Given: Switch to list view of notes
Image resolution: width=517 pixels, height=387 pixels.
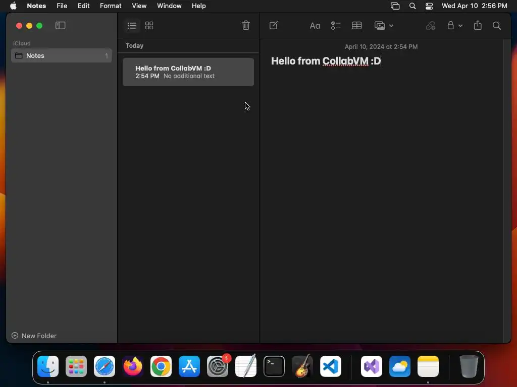Looking at the screenshot, I should (132, 25).
